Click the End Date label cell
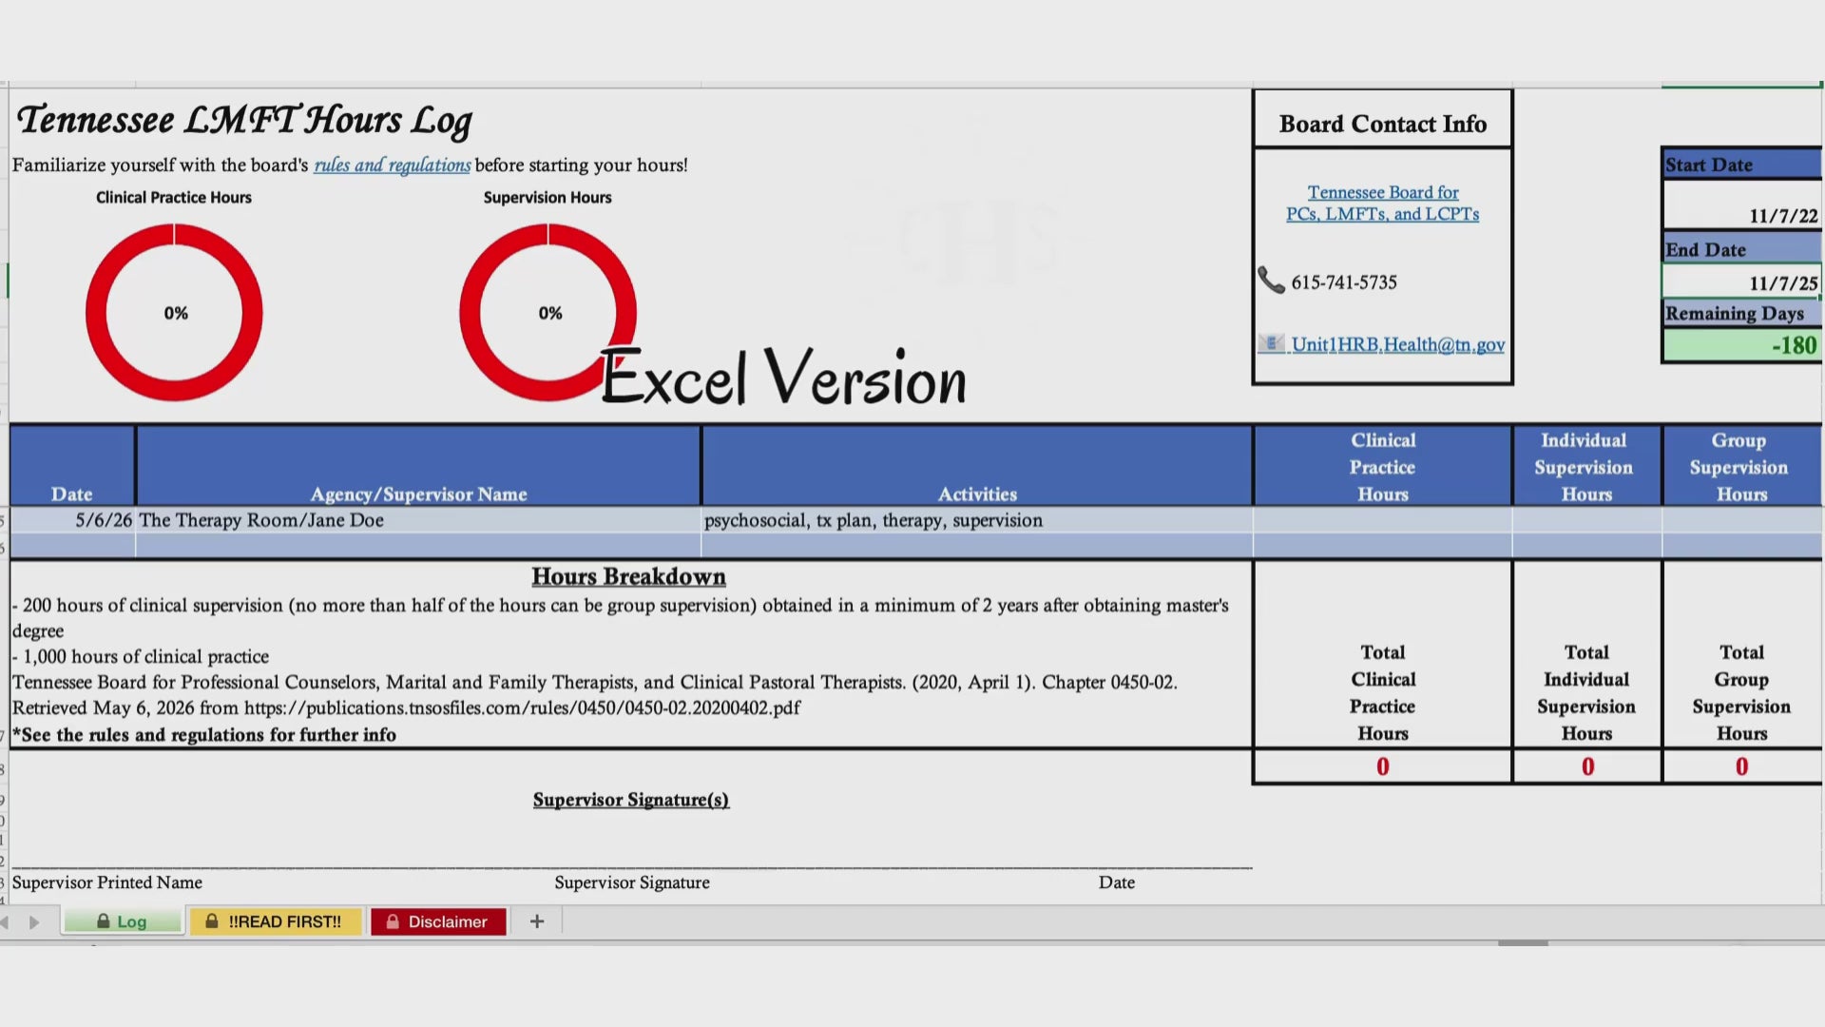 pos(1741,249)
